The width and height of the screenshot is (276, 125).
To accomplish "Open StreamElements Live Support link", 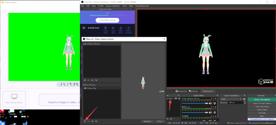I will pos(262,119).
